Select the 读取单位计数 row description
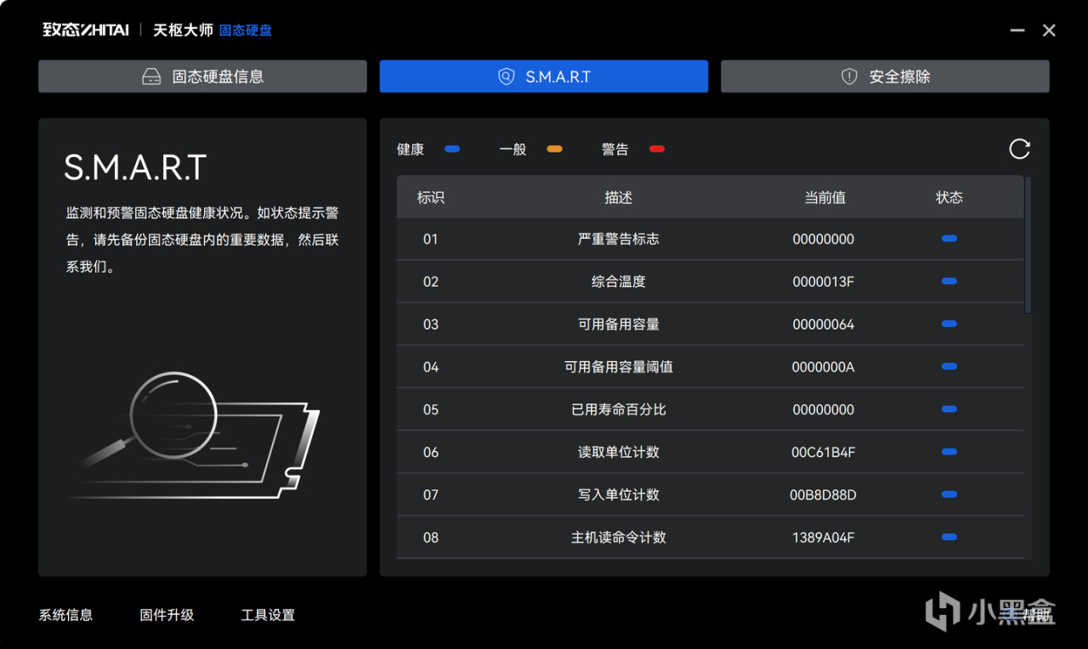The image size is (1088, 649). (619, 452)
